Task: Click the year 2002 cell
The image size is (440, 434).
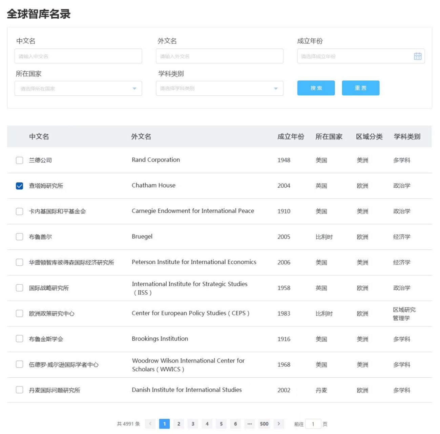Action: coord(284,390)
